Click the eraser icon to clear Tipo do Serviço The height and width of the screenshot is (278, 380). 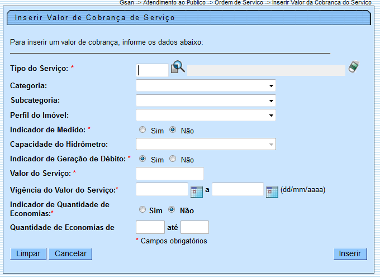[353, 67]
